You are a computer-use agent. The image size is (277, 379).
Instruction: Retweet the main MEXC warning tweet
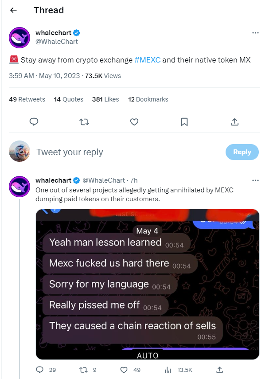84,122
